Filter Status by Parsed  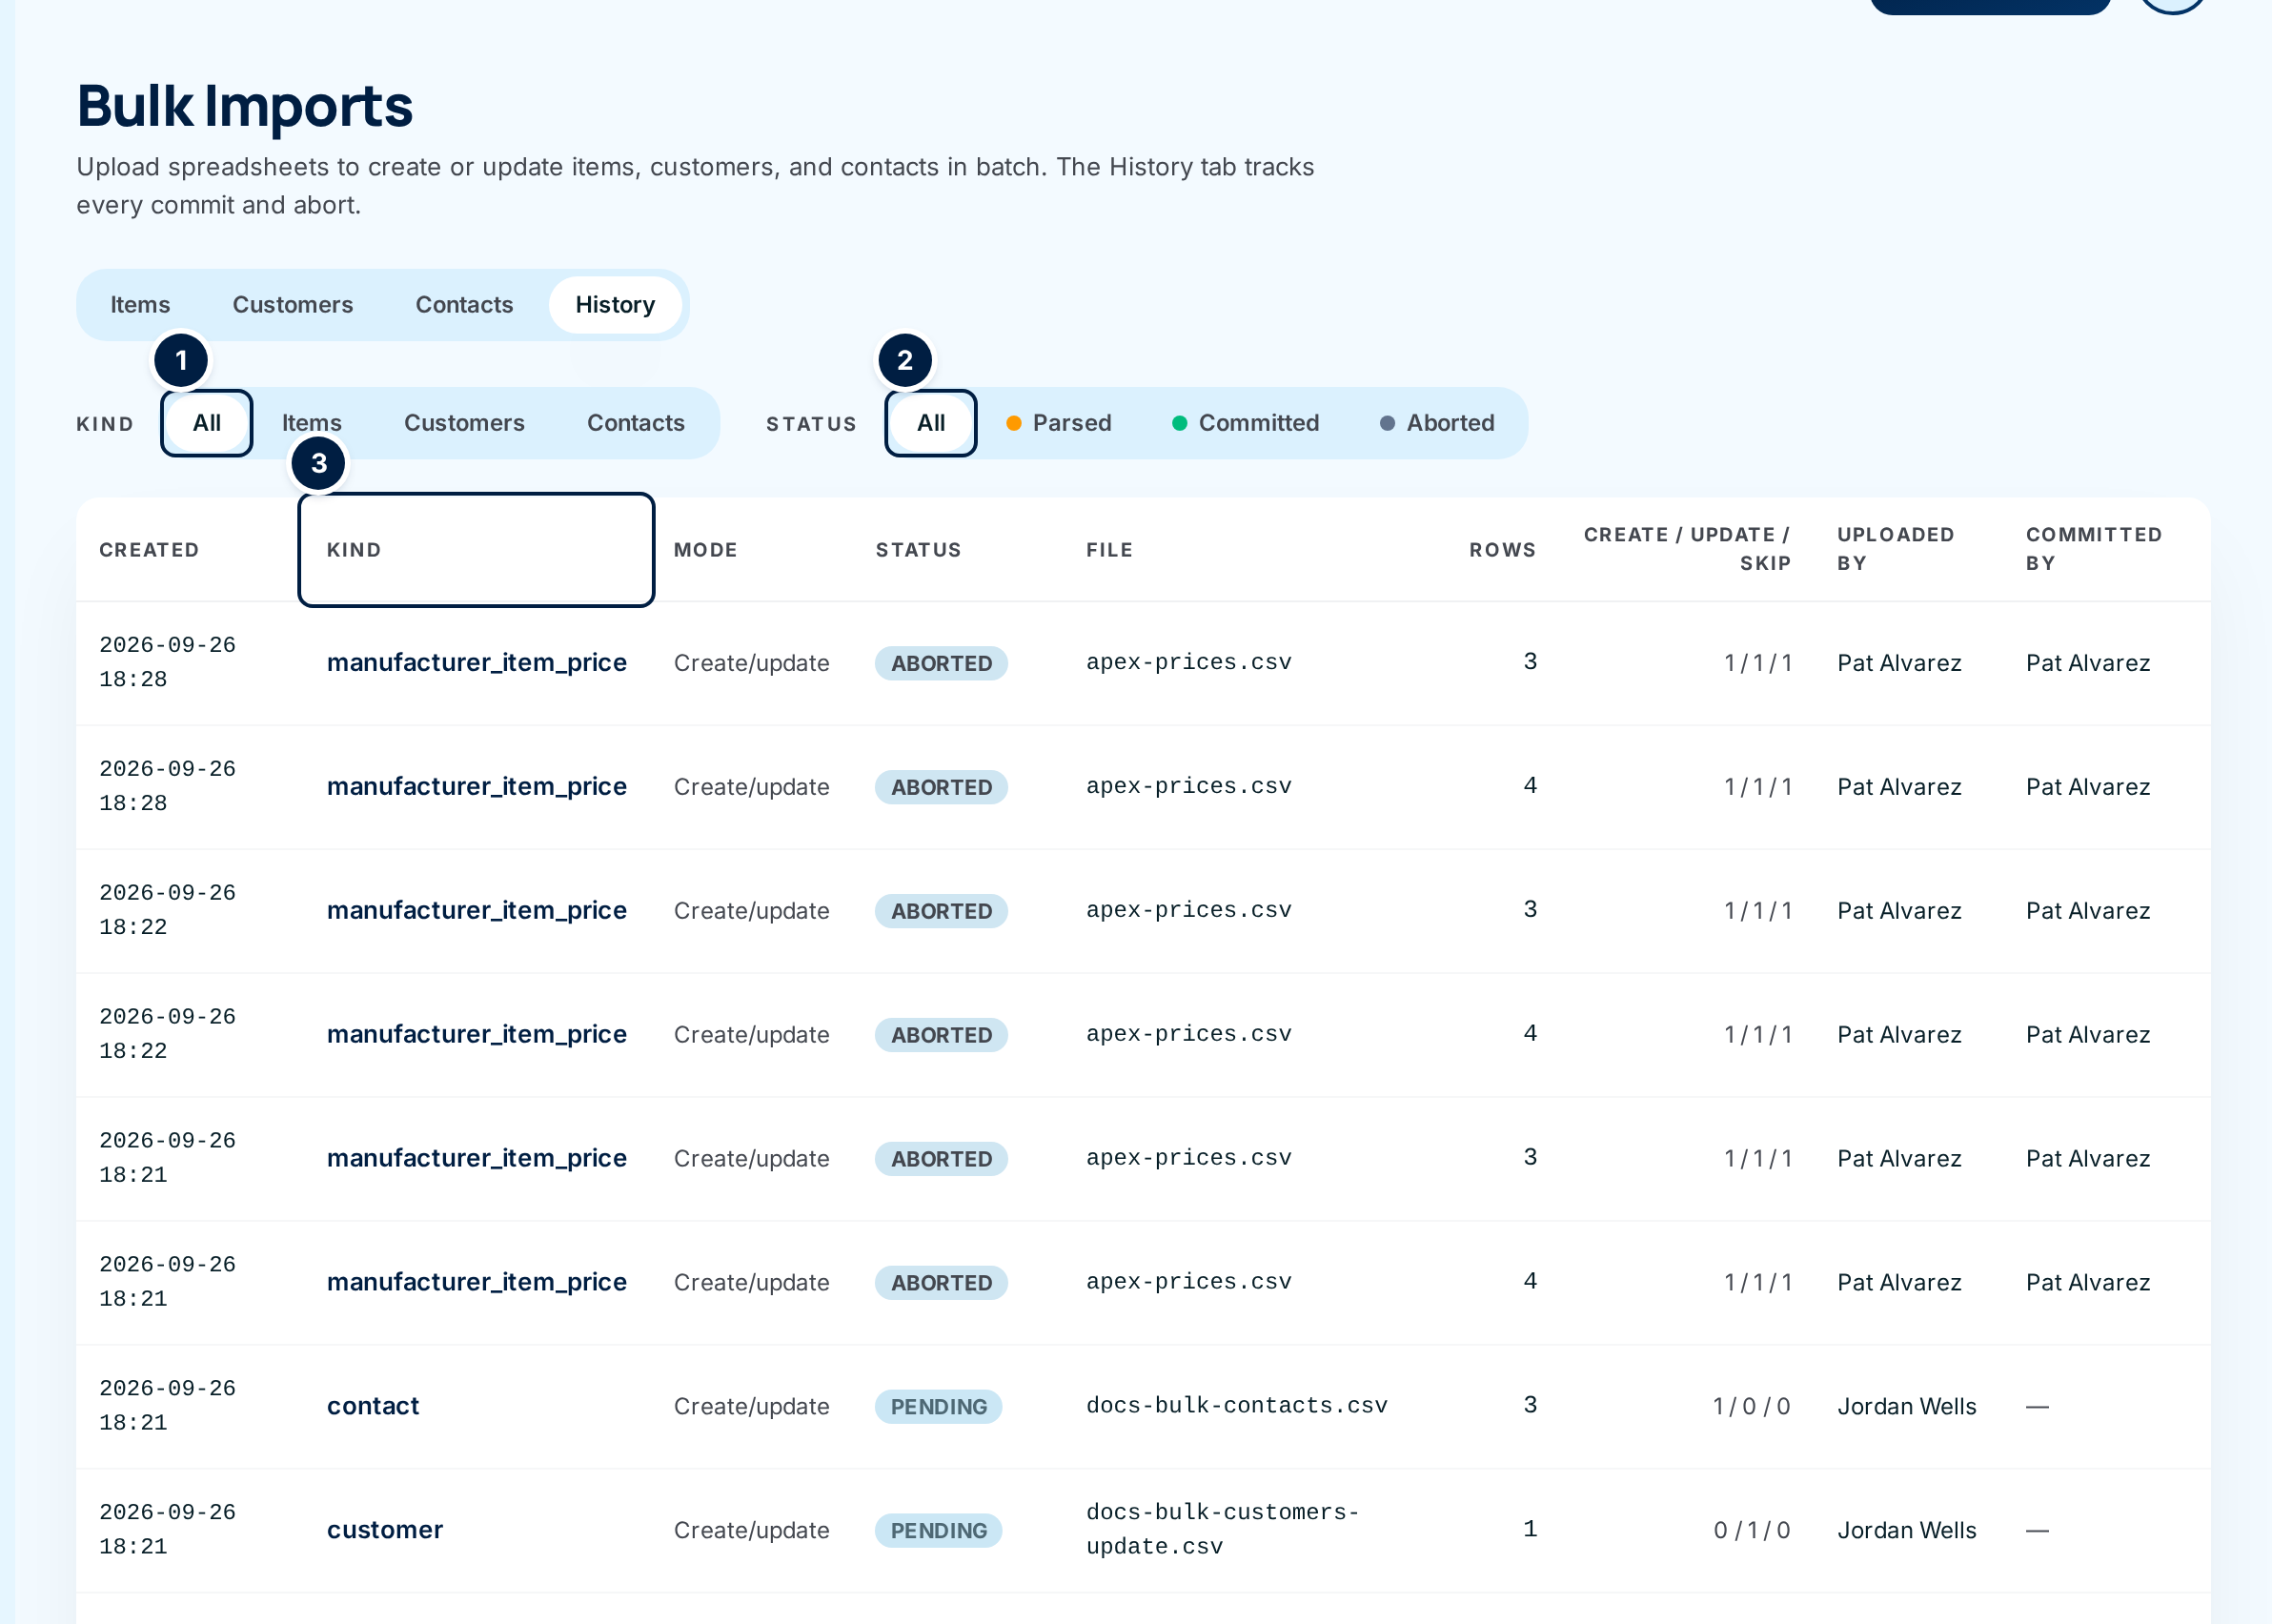[1059, 423]
